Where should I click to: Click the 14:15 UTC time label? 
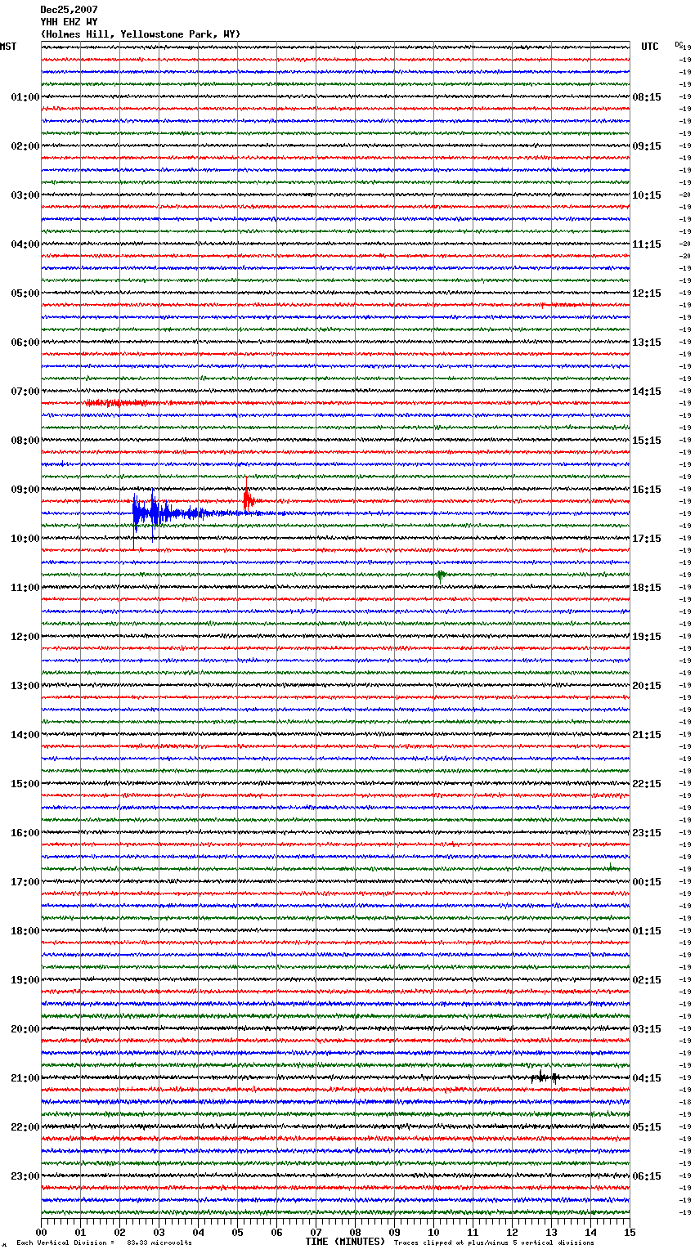(647, 392)
